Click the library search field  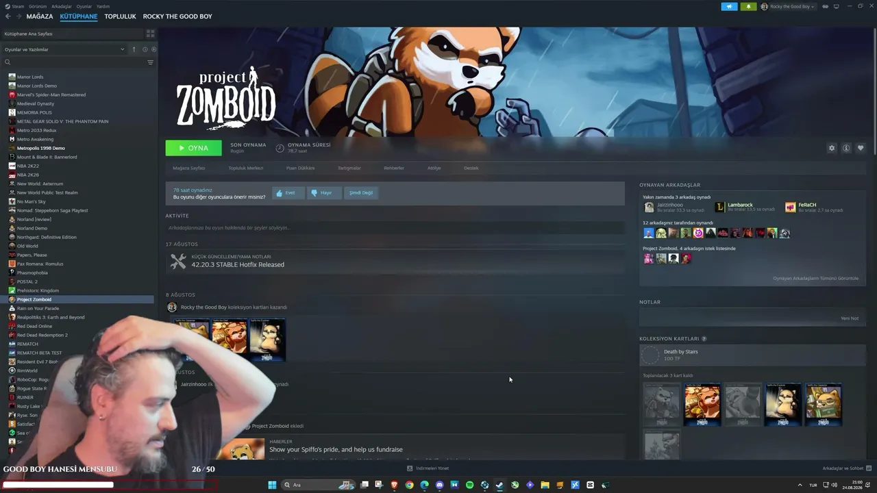point(73,62)
